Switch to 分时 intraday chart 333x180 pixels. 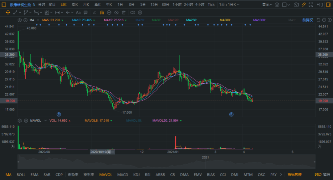click(42, 4)
